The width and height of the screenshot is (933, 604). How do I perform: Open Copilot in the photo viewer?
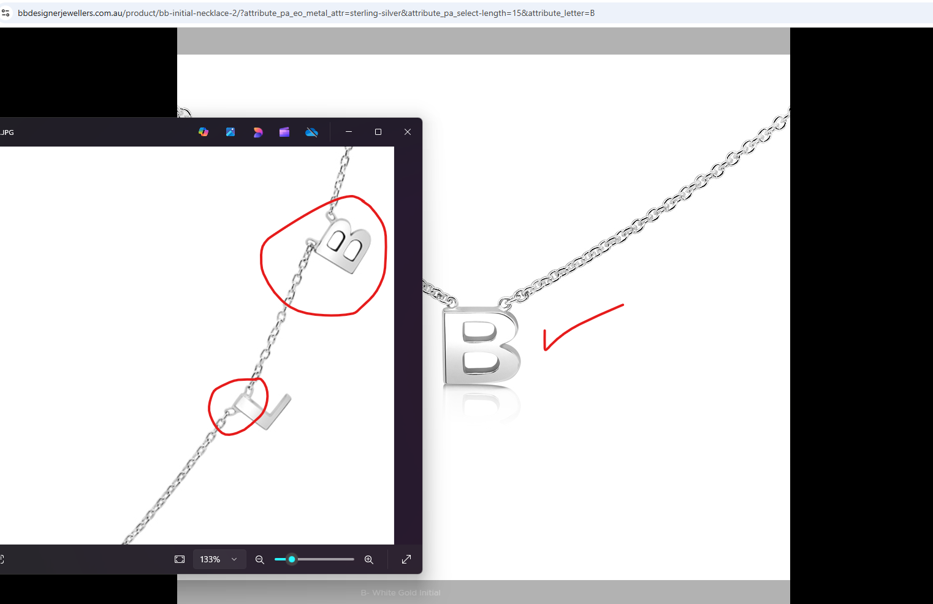pos(204,132)
